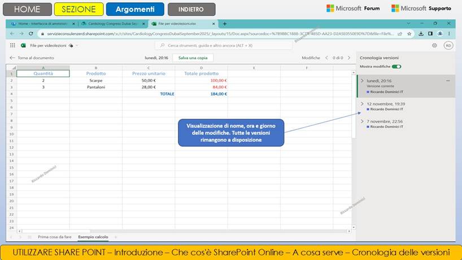
Task: Go to previous modification arrow
Action: click(326, 58)
